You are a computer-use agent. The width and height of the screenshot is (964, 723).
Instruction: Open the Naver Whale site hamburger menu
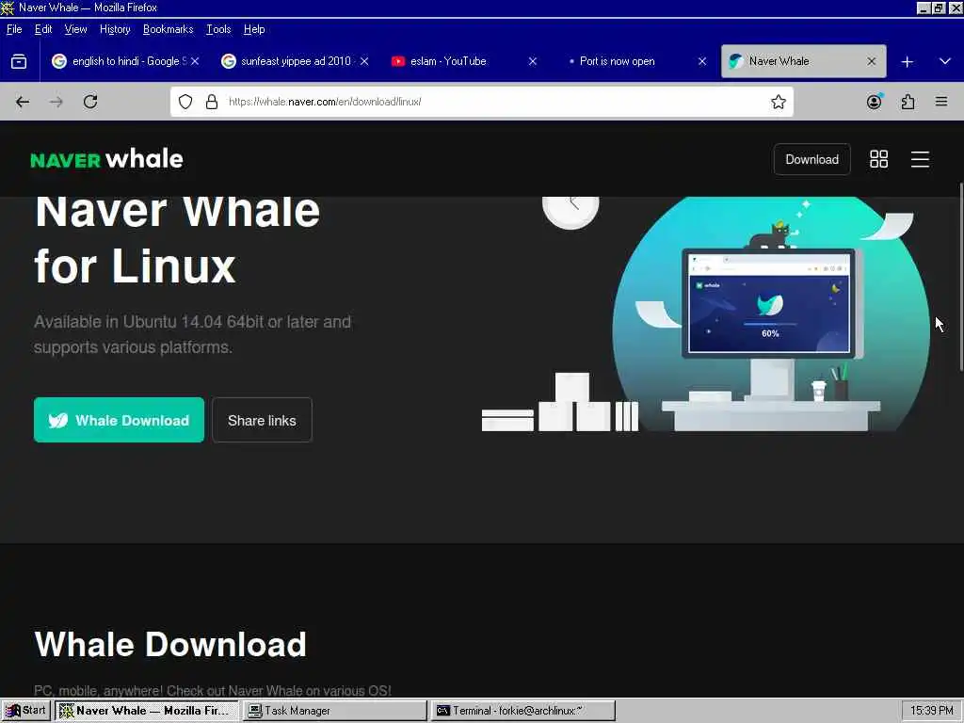(x=920, y=159)
